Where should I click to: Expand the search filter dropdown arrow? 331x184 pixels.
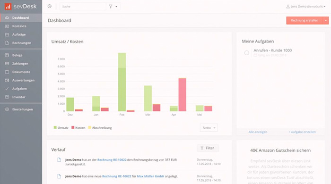[116, 7]
